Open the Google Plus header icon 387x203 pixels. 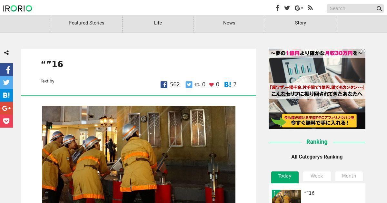point(299,8)
